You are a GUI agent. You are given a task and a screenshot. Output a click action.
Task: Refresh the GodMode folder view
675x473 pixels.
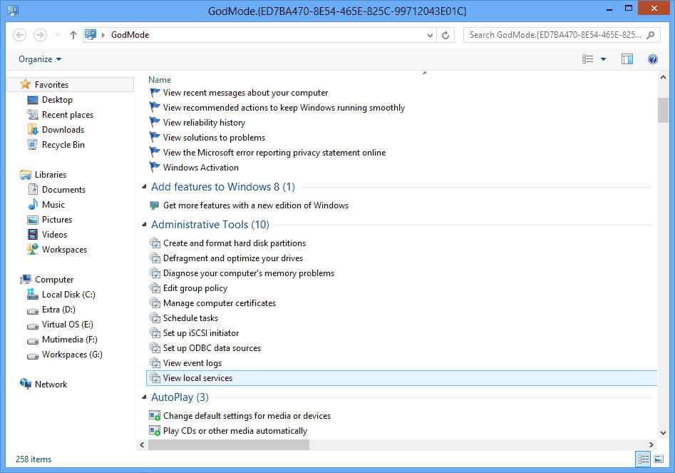[445, 36]
